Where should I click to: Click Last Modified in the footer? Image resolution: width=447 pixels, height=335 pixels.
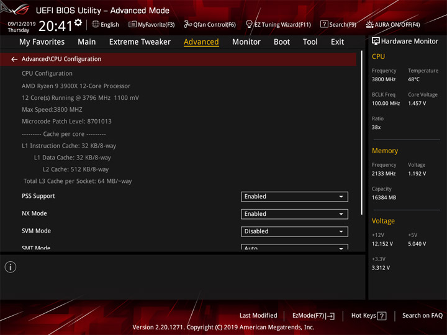click(258, 315)
